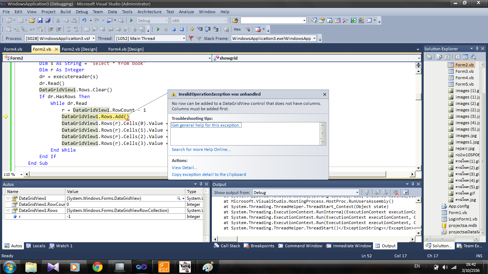Open Google Chrome from the taskbar
Image resolution: width=488 pixels, height=274 pixels.
[98, 267]
